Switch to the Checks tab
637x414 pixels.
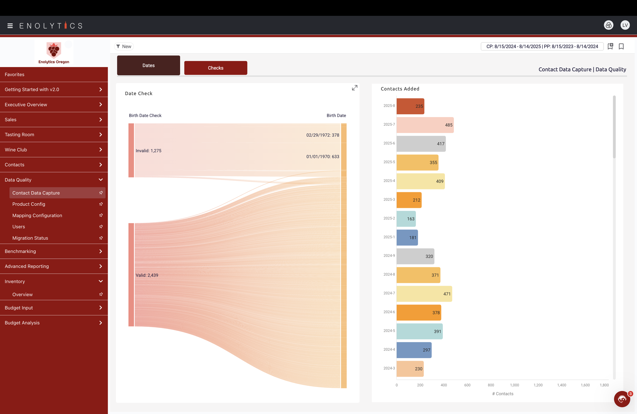coord(216,68)
